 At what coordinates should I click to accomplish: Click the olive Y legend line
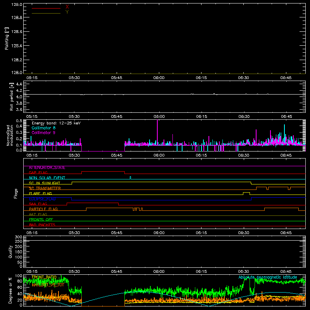46,13
